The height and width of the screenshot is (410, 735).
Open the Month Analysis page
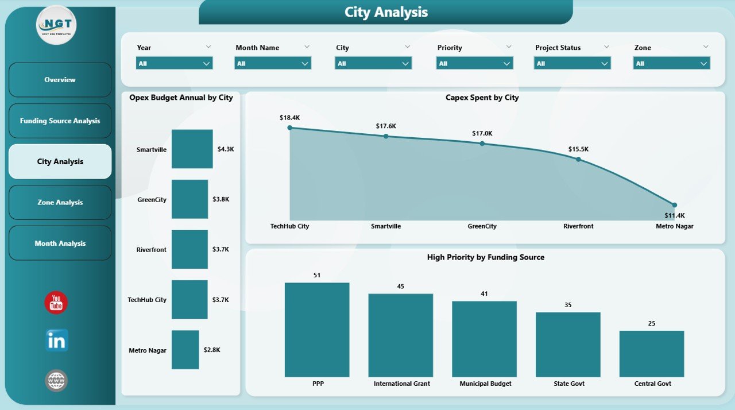[60, 243]
